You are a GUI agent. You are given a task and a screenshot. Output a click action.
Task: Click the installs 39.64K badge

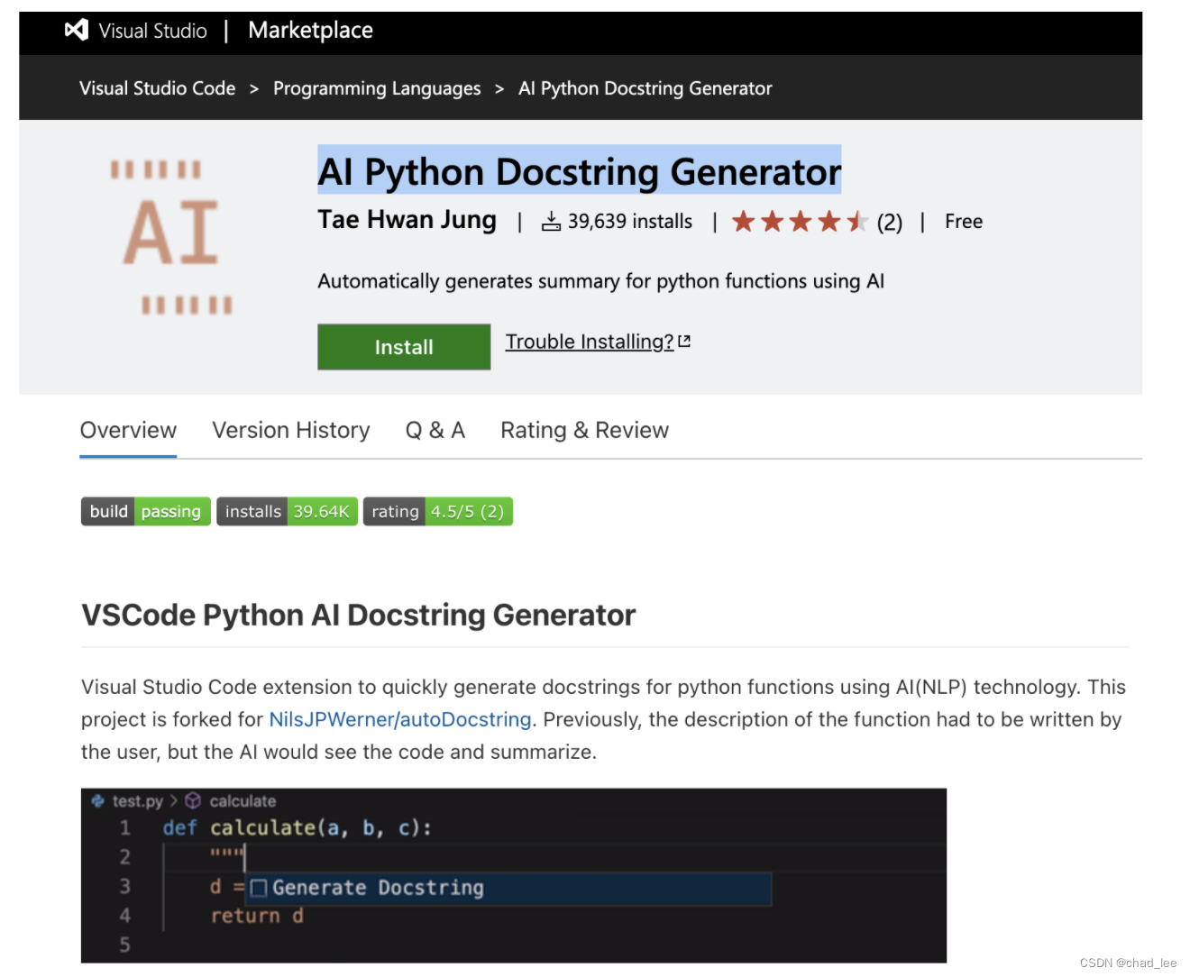click(x=287, y=511)
